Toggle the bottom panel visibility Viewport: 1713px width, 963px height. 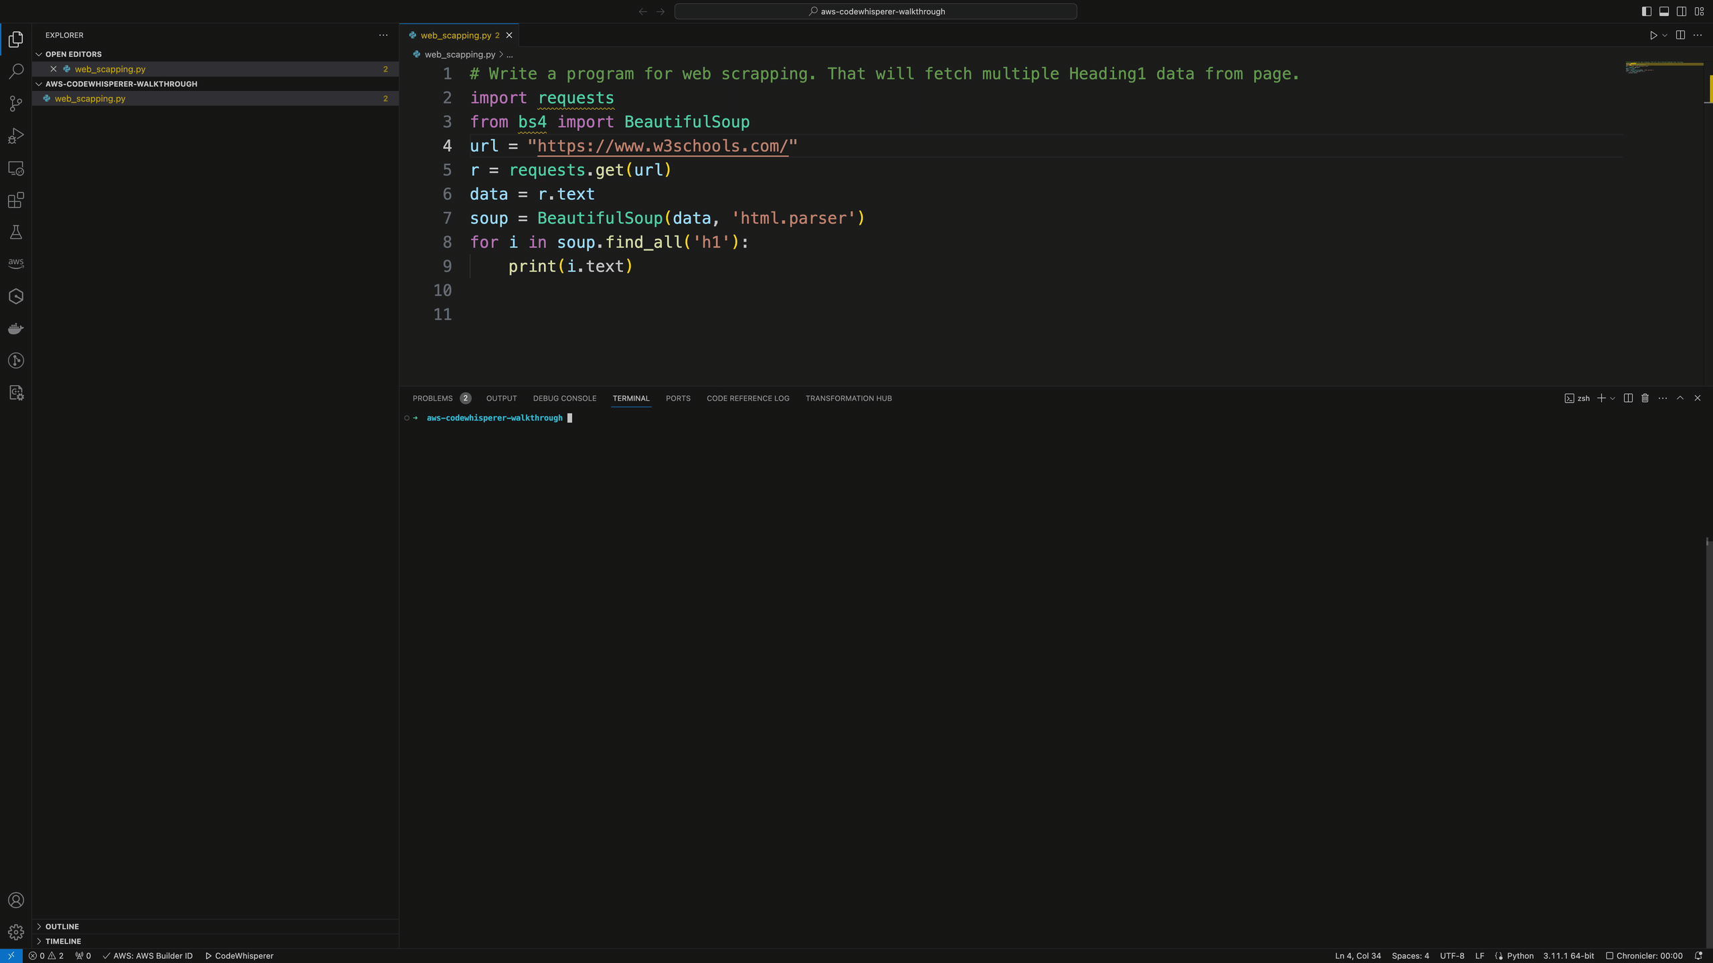pos(1664,11)
